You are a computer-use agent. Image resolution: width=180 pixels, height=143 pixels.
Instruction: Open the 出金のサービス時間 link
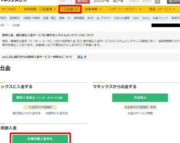140,113
